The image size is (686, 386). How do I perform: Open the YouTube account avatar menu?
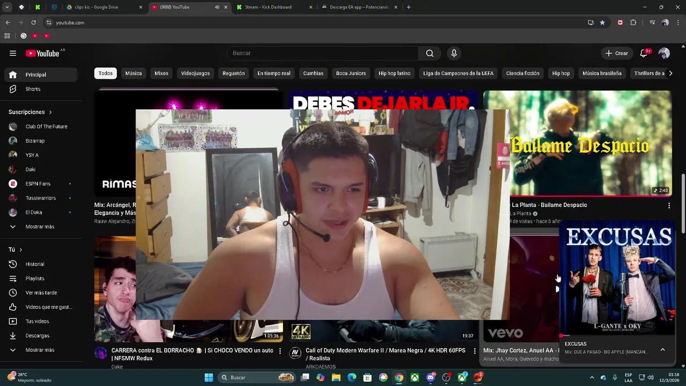tap(664, 53)
